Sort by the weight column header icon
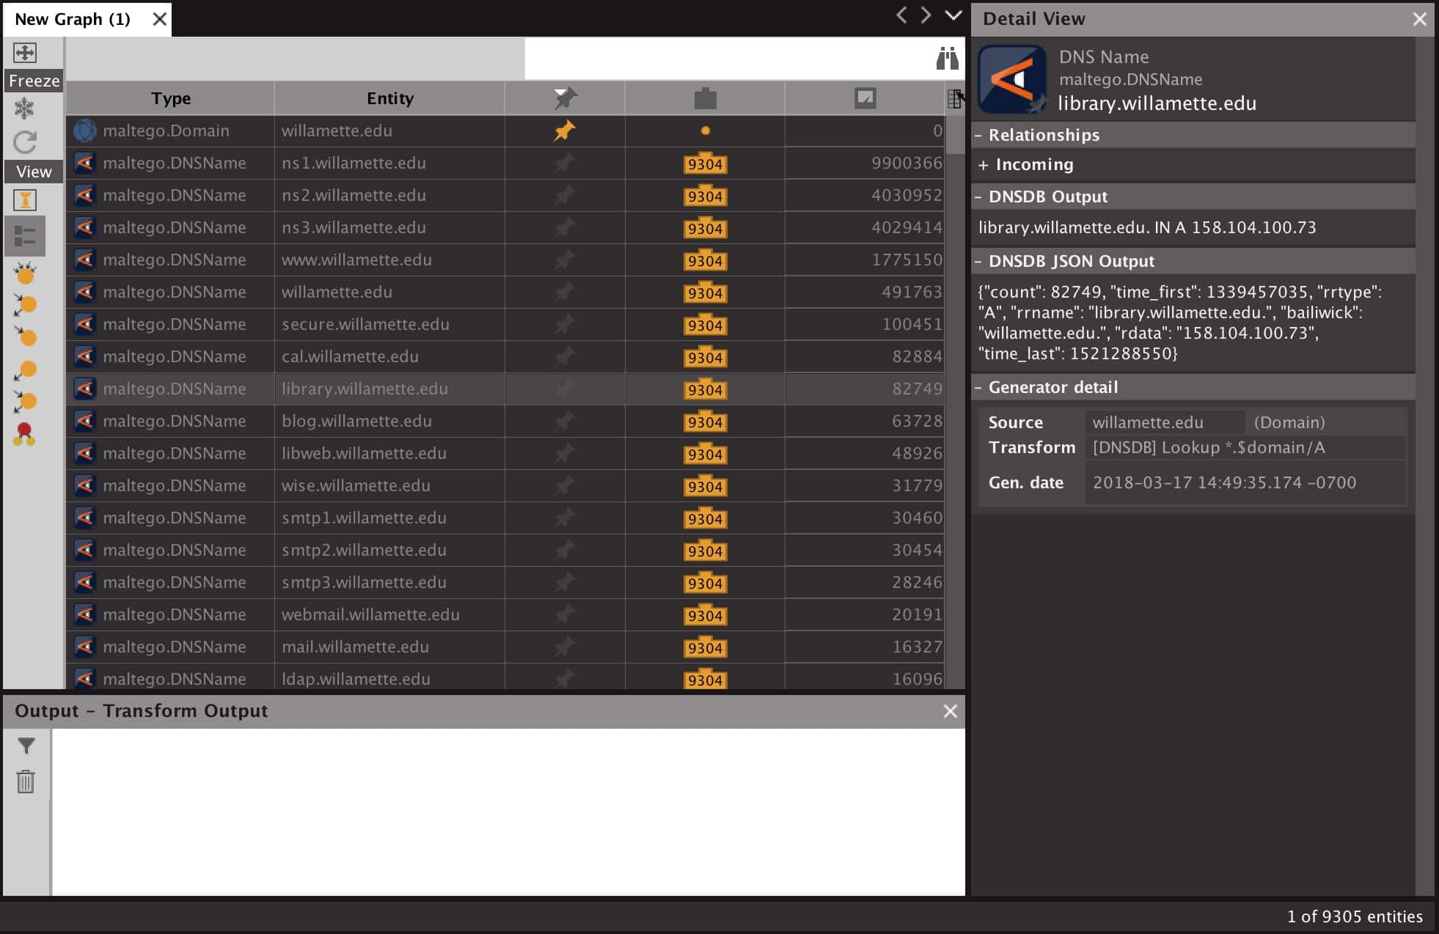The width and height of the screenshot is (1439, 934). point(865,98)
